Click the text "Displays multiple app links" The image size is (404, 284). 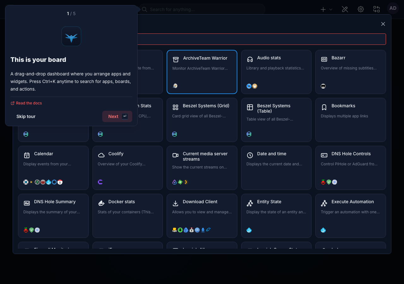(344, 116)
